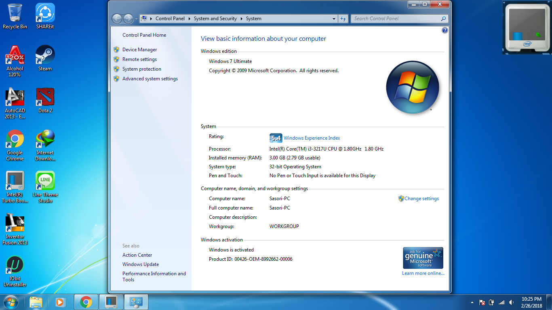Open System protection settings
Screen dimensions: 552x310
click(141, 69)
